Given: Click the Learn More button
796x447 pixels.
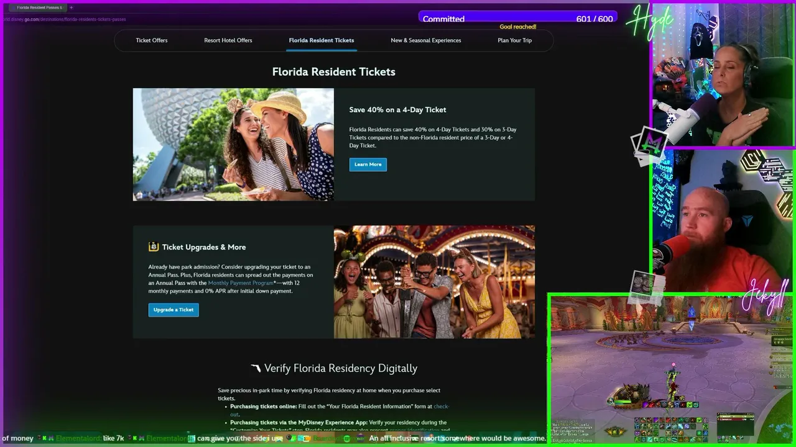Looking at the screenshot, I should click(x=368, y=165).
